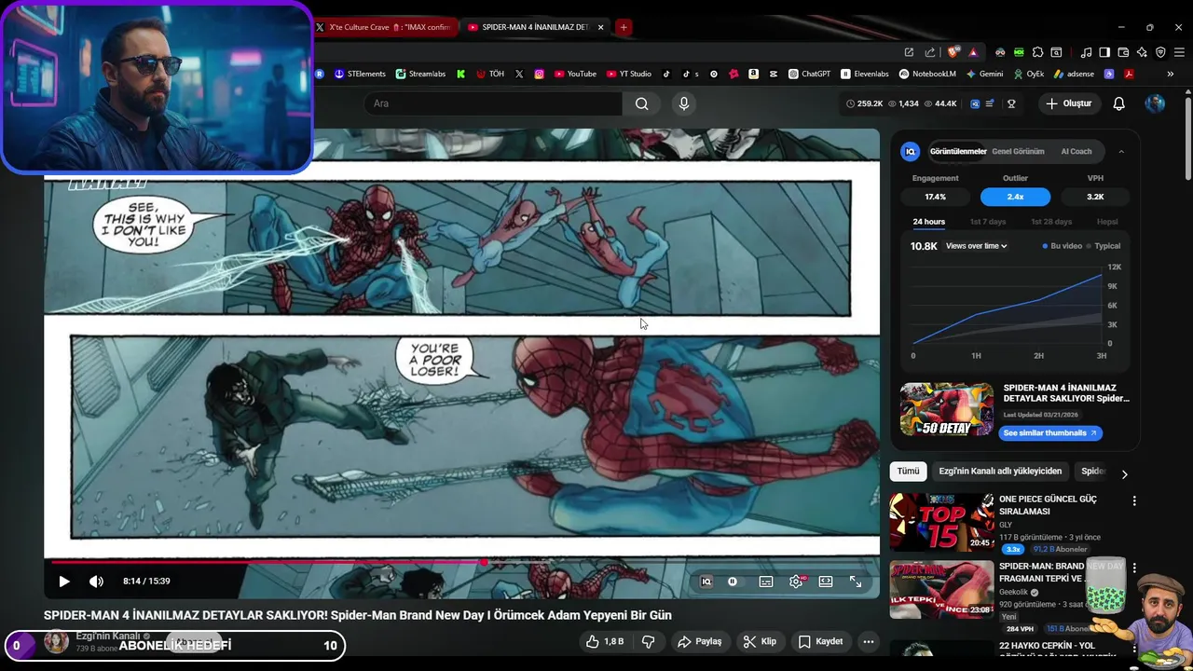Show hidden bookmarks chevron
1193x671 pixels.
(1171, 74)
